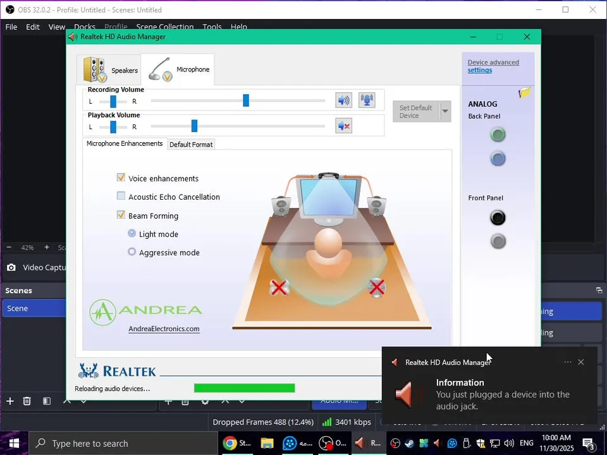Open connector settings via the yellow folder icon
This screenshot has height=455, width=607.
click(525, 92)
